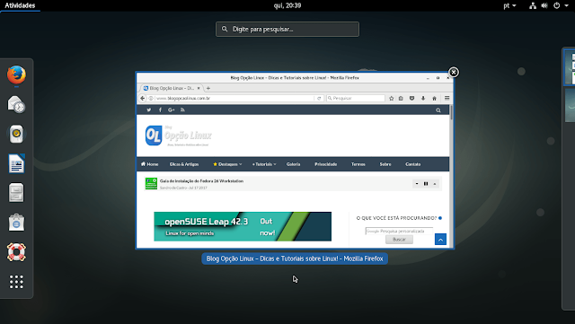Close the Blog Opção Linux tab
The height and width of the screenshot is (324, 575).
[199, 88]
